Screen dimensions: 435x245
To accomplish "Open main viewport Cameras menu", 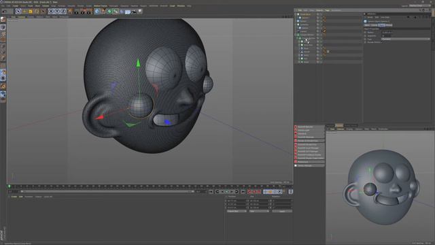I will (x=21, y=16).
